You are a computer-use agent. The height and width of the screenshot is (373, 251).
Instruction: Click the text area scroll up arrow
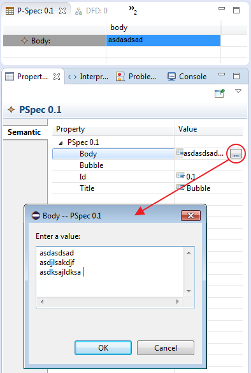click(x=189, y=253)
